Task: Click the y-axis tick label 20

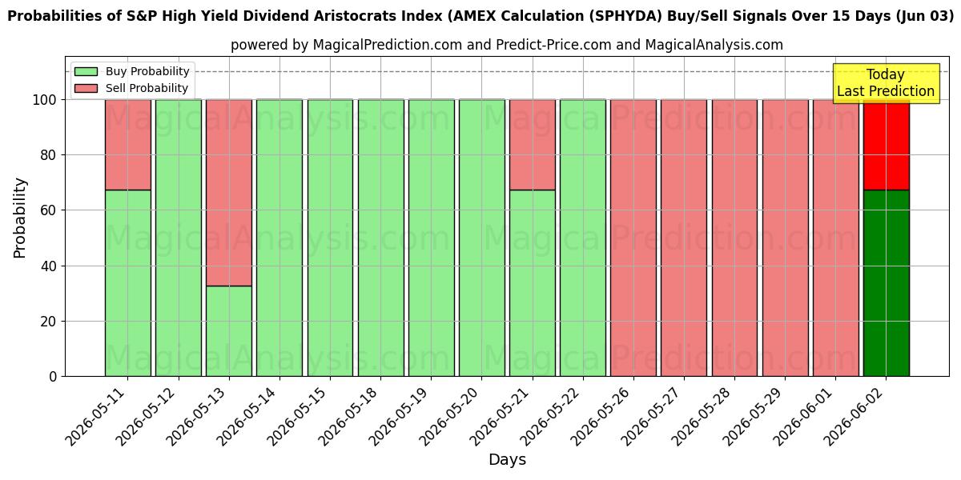Action: tap(50, 321)
